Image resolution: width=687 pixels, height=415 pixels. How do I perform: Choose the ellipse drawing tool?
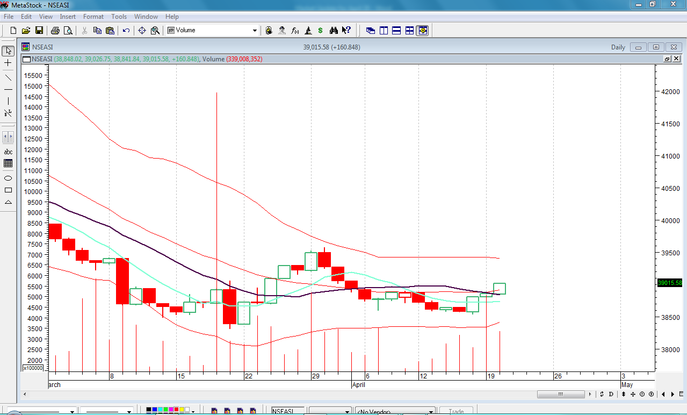8,178
